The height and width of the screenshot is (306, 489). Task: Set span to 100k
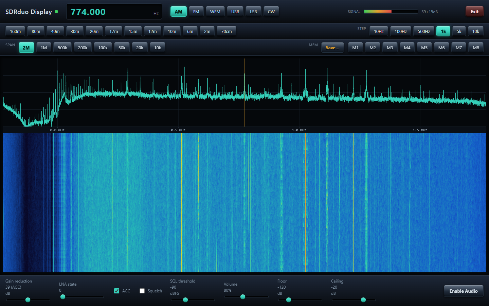click(103, 48)
